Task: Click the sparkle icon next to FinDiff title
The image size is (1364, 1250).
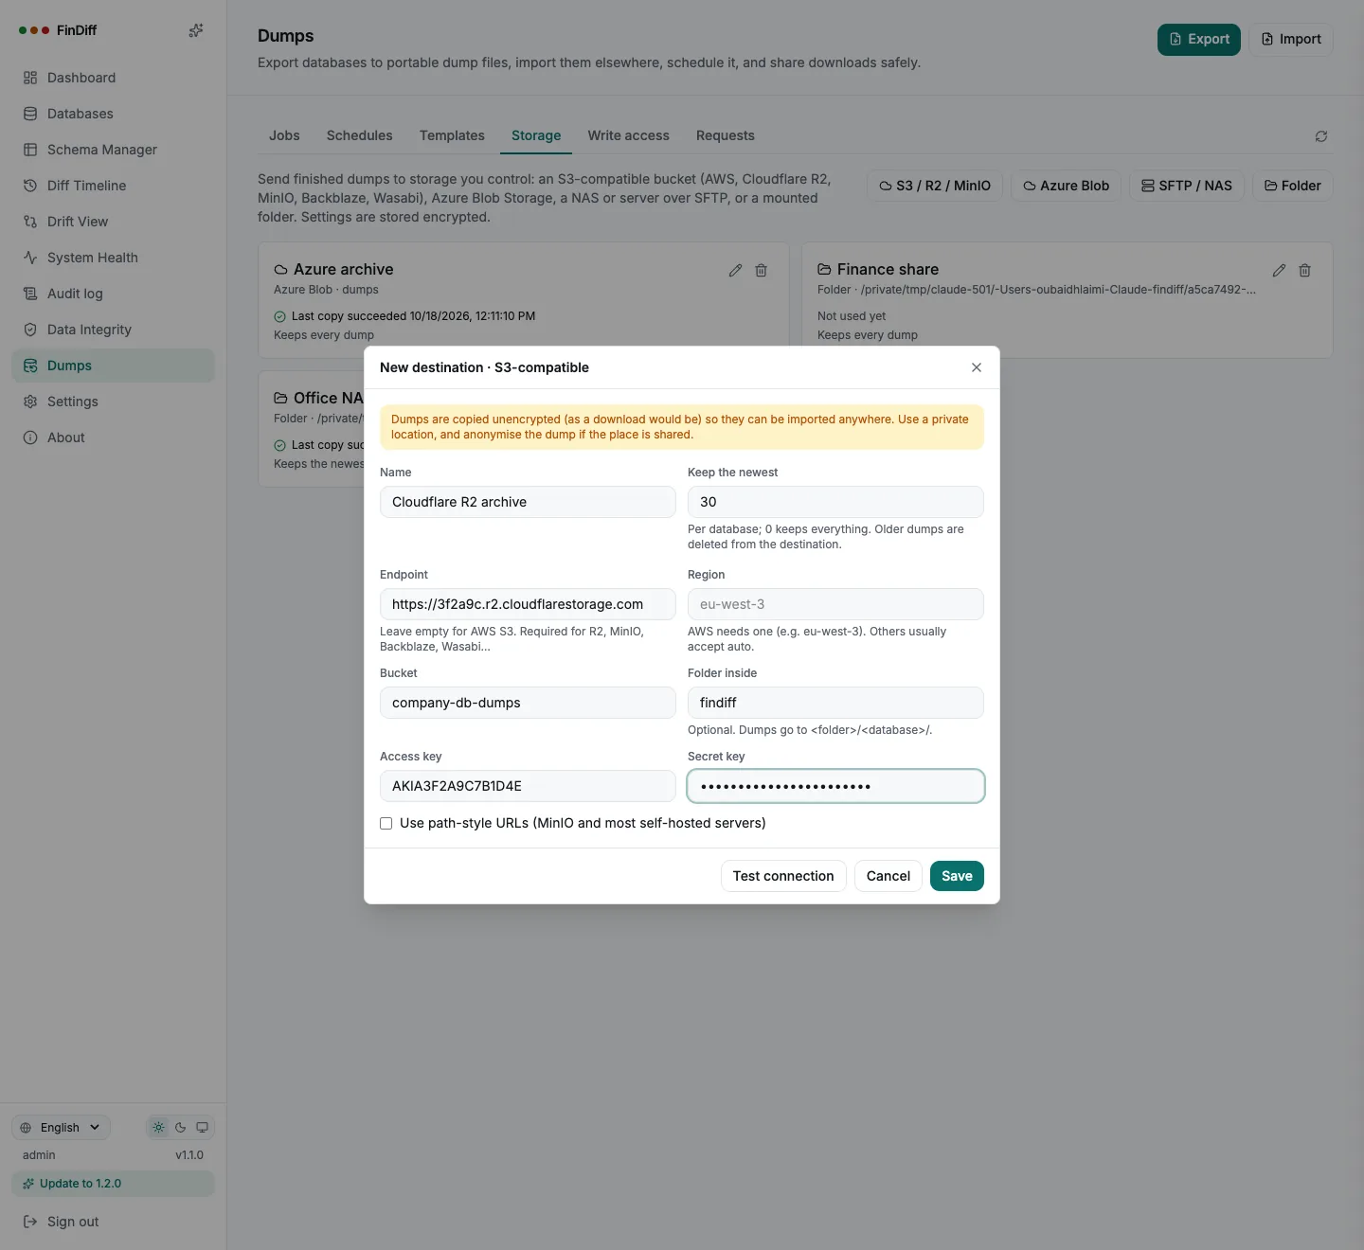Action: pos(196,30)
